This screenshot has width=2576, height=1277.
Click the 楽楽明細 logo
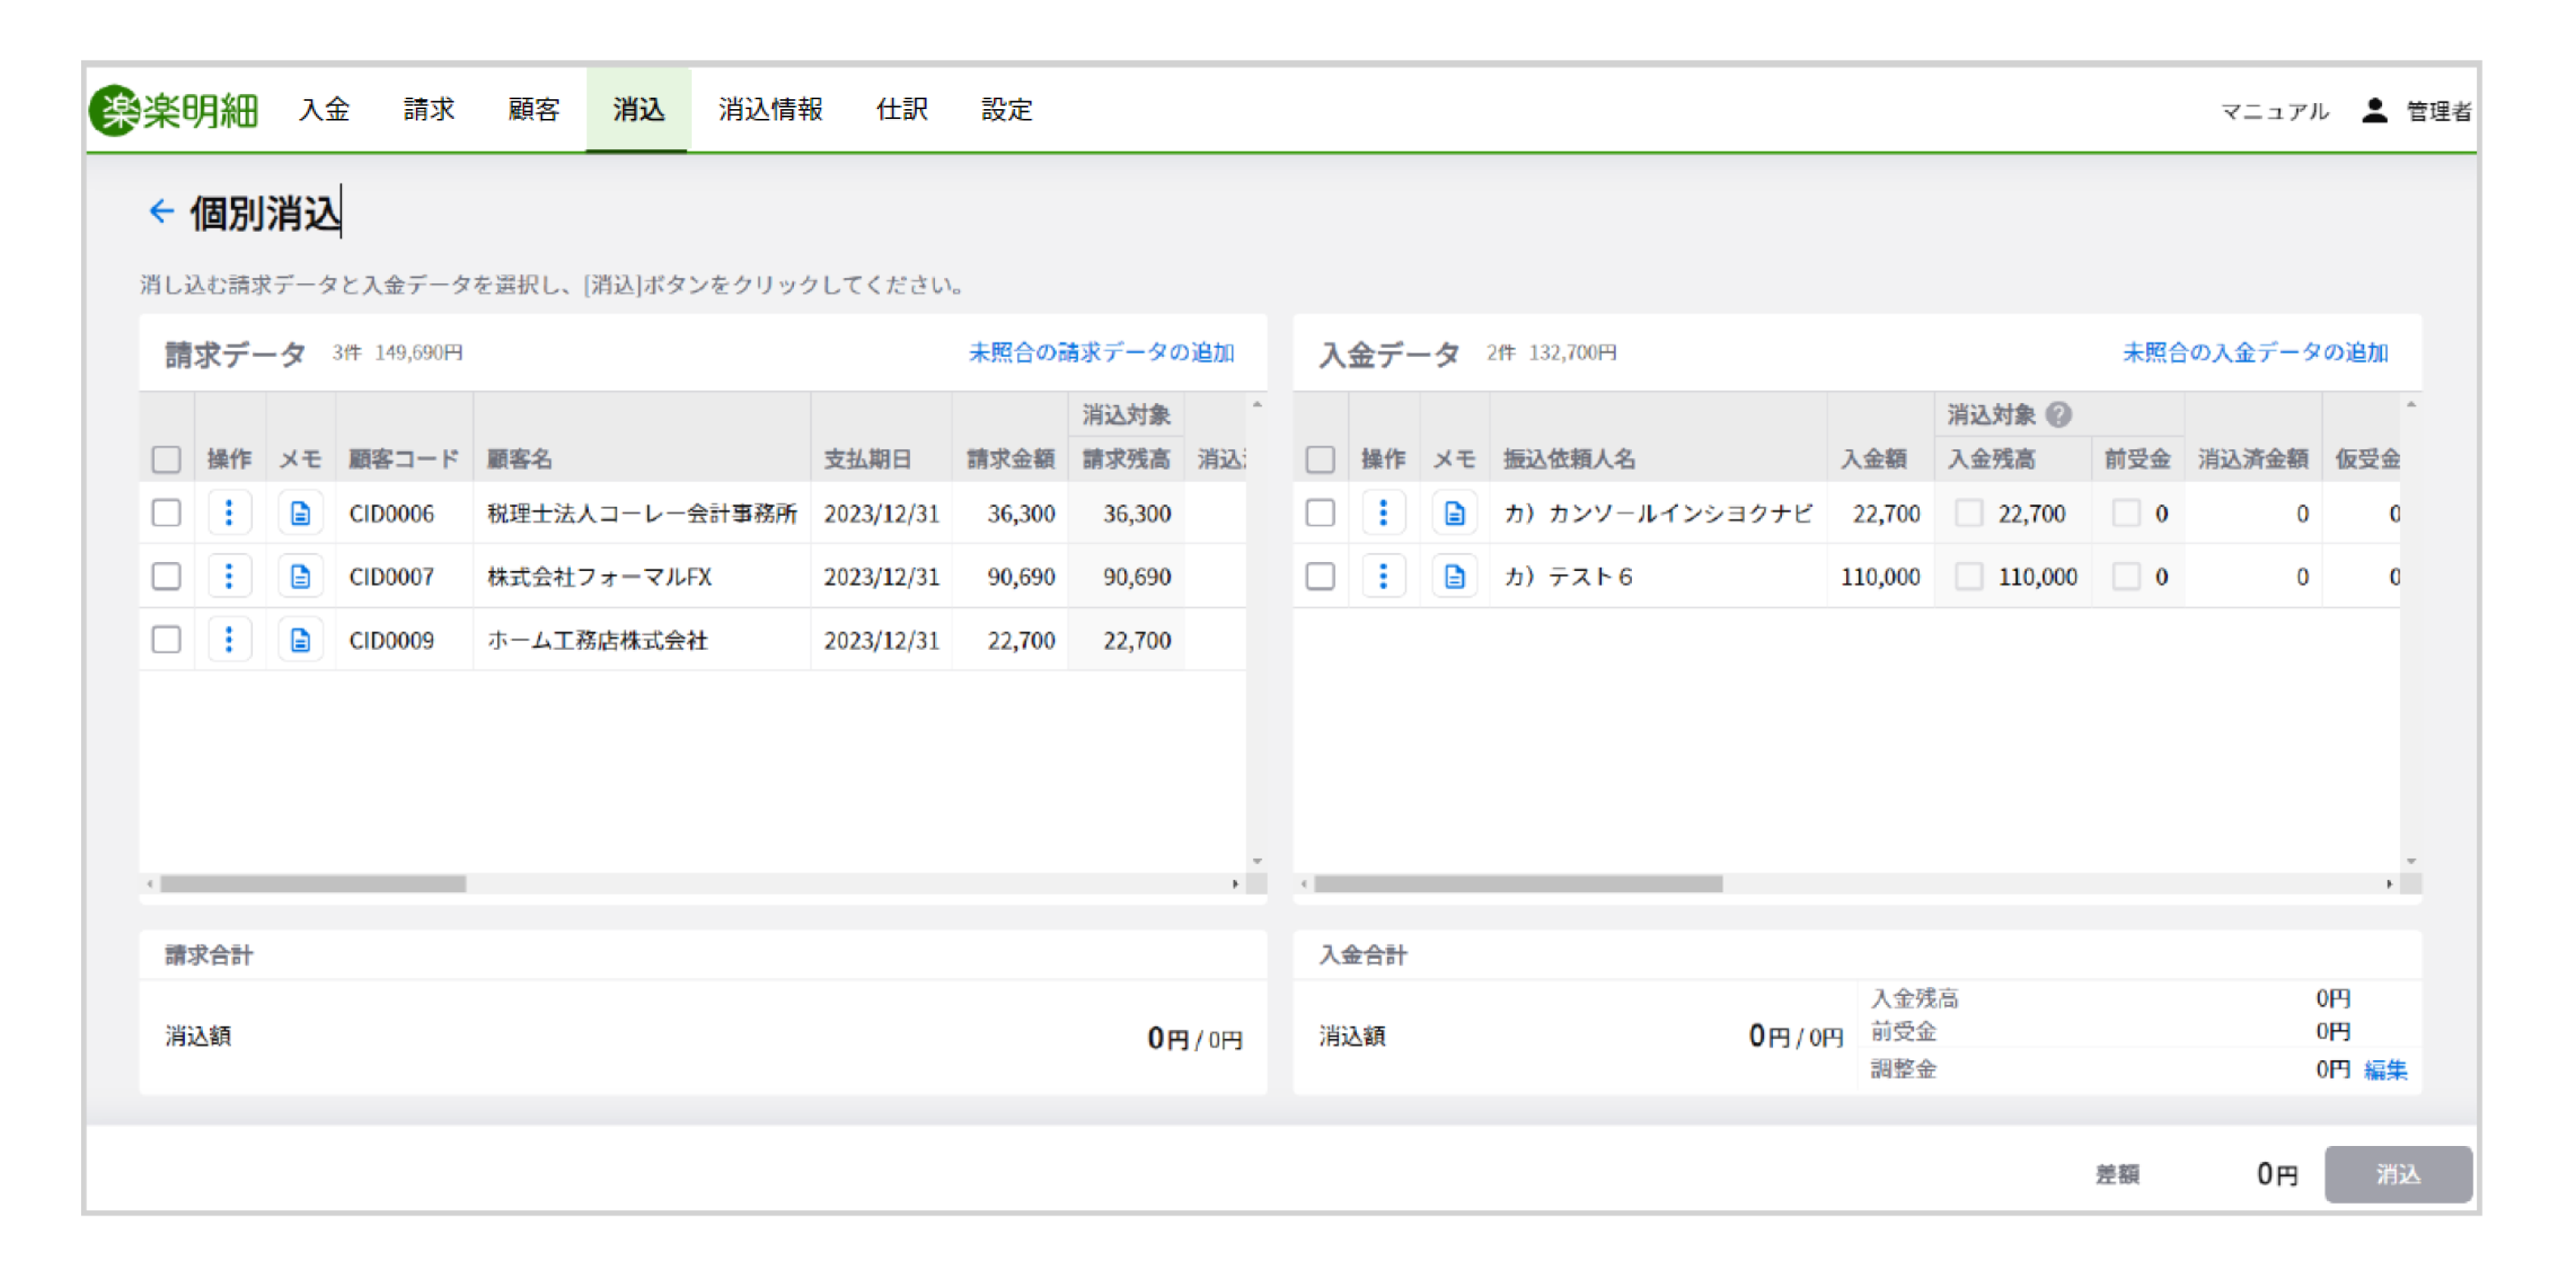pyautogui.click(x=175, y=110)
